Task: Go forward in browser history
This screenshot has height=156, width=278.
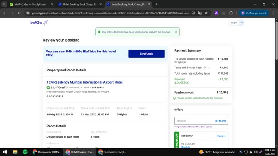Action: (x=12, y=13)
